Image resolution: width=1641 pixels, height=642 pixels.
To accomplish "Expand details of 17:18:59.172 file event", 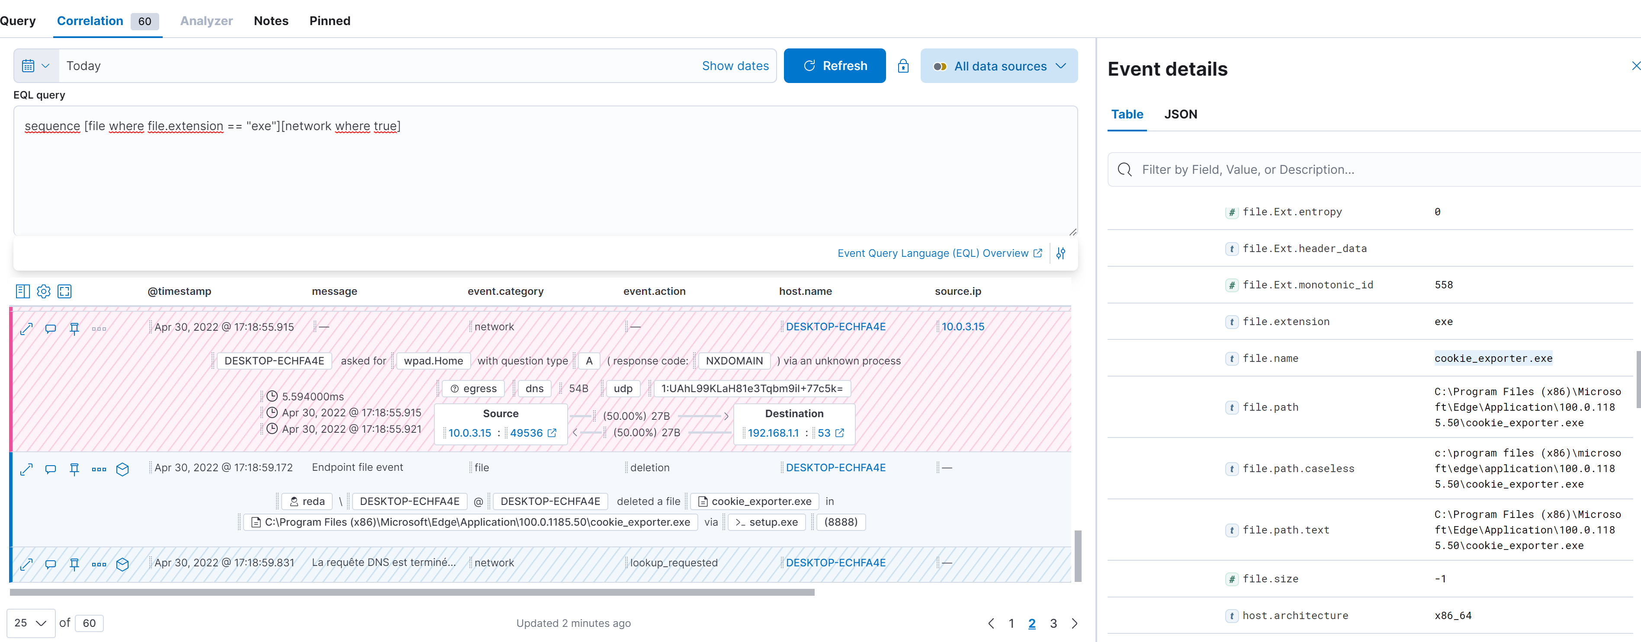I will click(x=26, y=470).
